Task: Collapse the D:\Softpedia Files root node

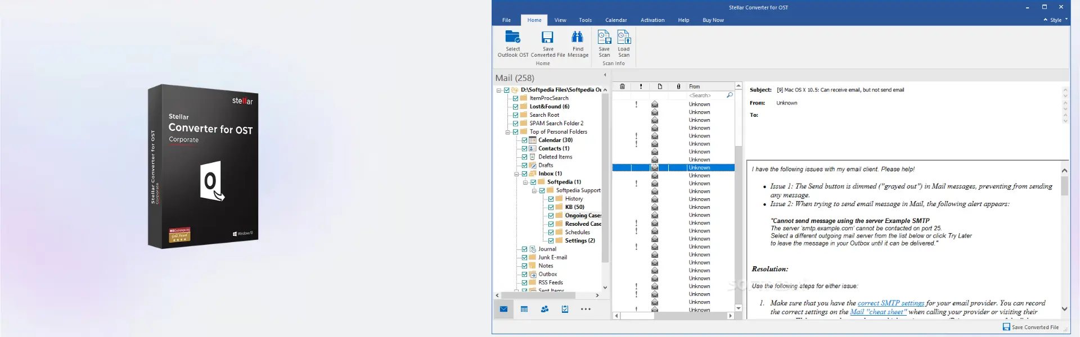Action: coord(499,90)
